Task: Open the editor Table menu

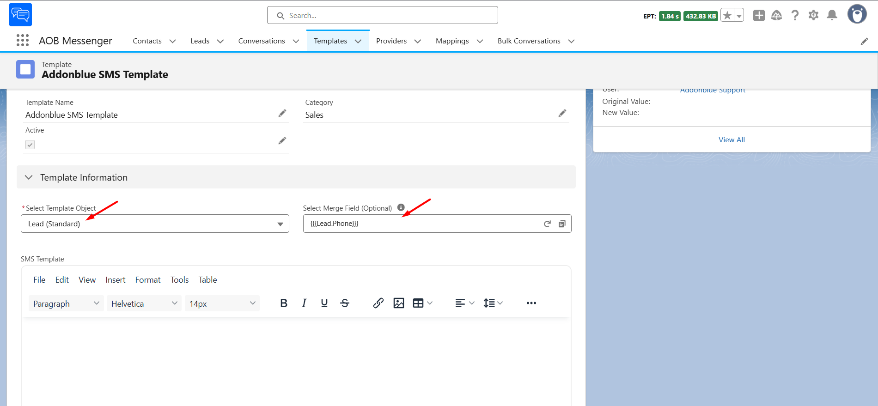Action: [x=207, y=280]
